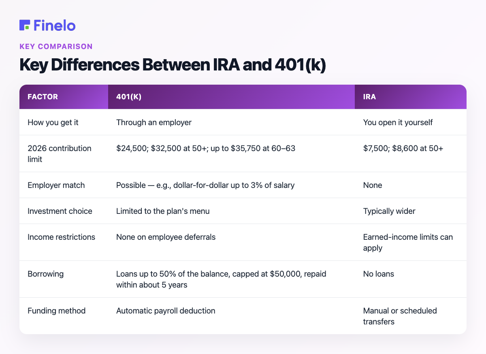
Task: Click the 'None' IRA employer match cell
Action: tap(411, 185)
